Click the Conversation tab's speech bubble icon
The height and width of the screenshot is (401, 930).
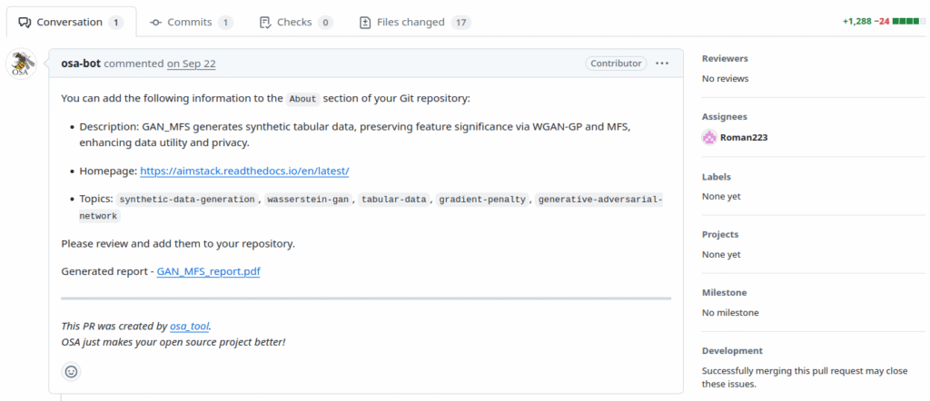coord(25,22)
